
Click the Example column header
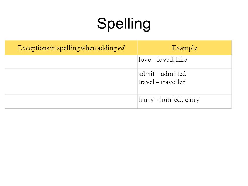tap(184, 48)
